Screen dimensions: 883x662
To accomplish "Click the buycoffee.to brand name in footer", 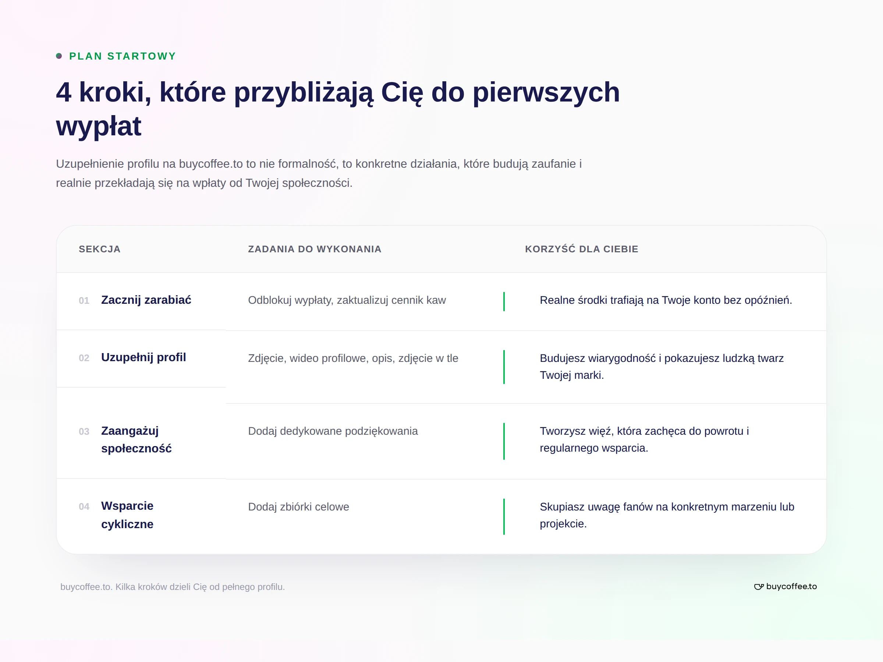I will coord(792,586).
